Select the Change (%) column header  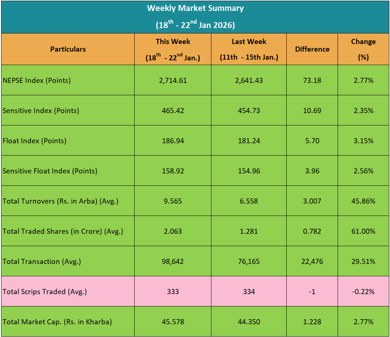[363, 49]
